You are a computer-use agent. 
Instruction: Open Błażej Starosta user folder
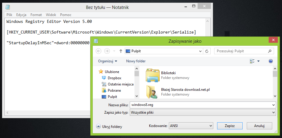coord(152,92)
